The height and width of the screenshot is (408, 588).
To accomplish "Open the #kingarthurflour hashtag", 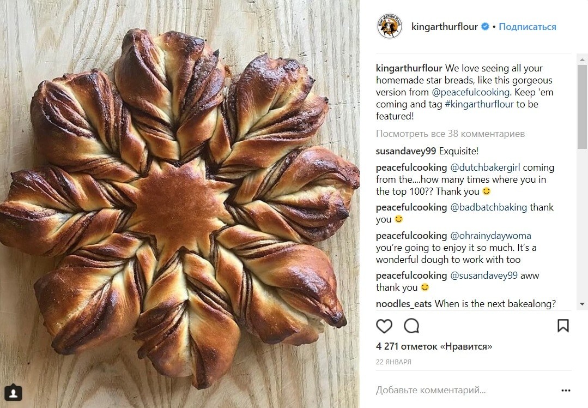I will [x=477, y=104].
